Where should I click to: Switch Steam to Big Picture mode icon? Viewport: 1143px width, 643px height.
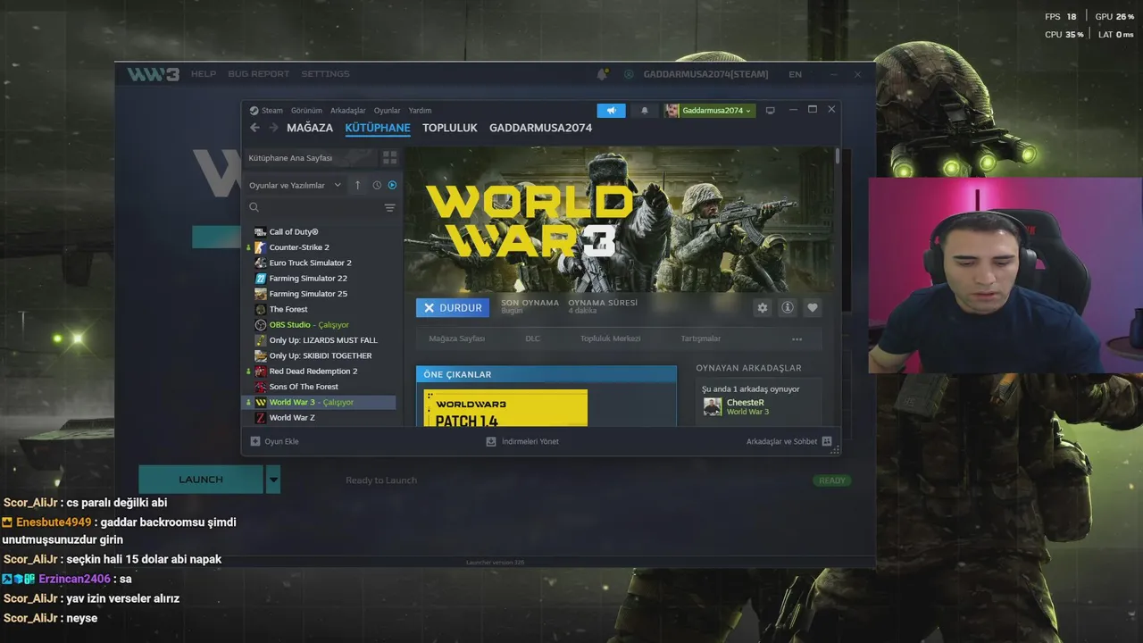[771, 111]
